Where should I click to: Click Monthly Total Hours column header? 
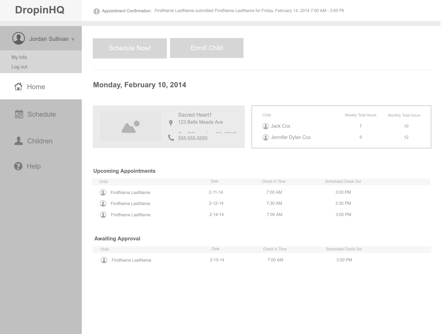click(x=404, y=115)
